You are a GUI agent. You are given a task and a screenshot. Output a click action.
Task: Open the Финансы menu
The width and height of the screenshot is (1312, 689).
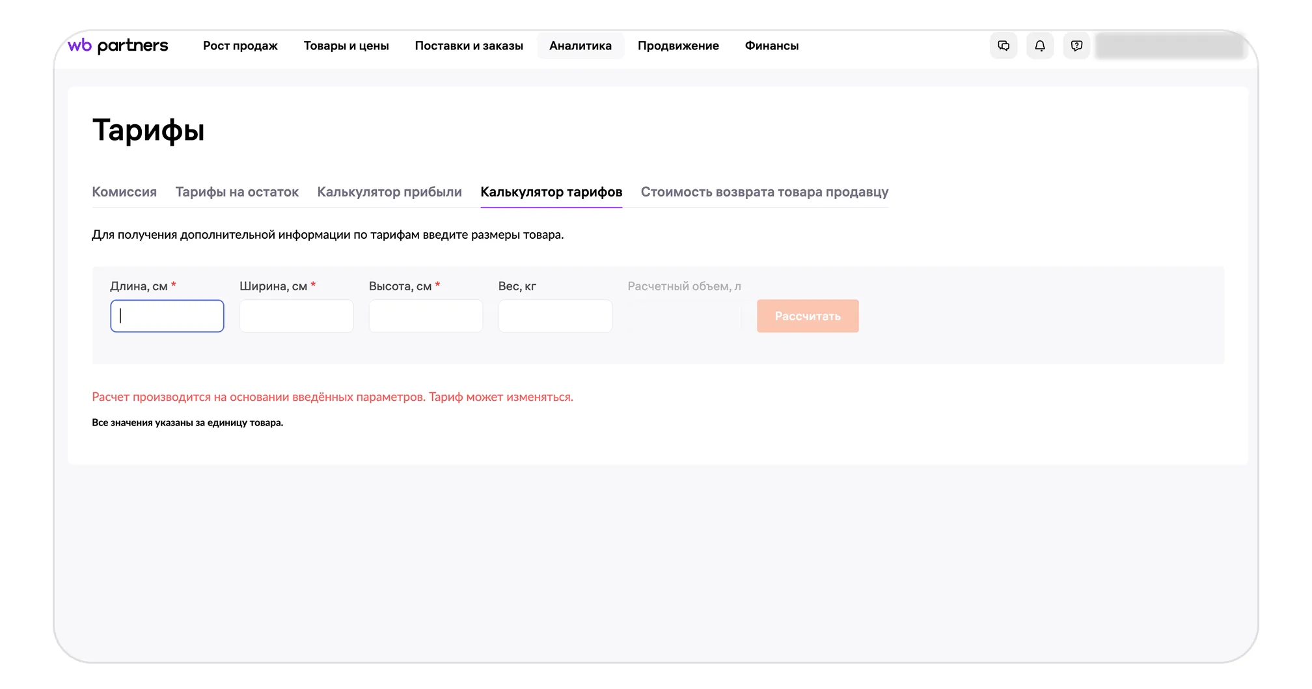[771, 46]
